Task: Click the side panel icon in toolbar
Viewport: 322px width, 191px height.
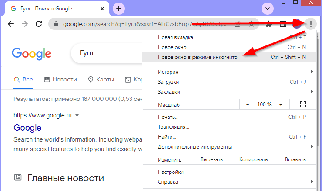Action: point(282,24)
